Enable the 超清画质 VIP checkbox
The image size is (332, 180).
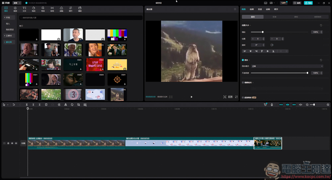(243, 97)
